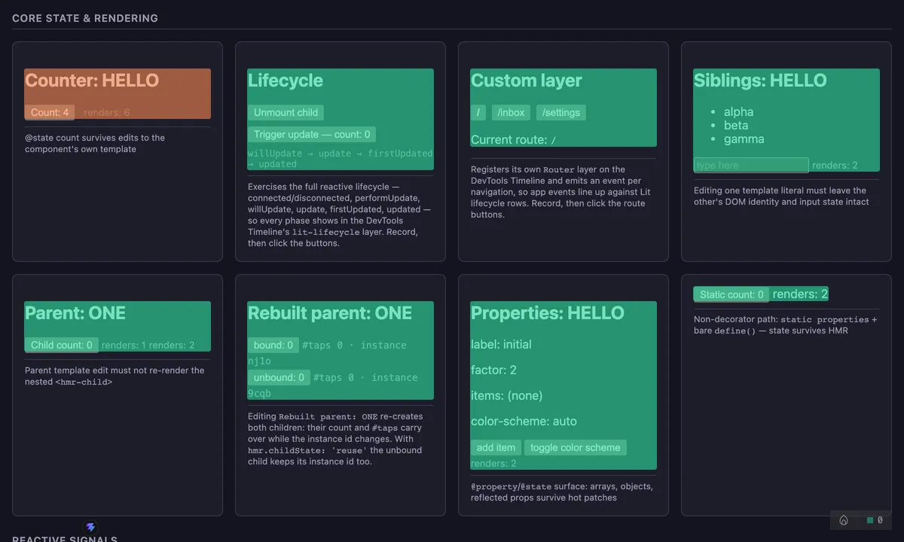The height and width of the screenshot is (542, 904).
Task: Click the Static count: 0 button
Action: tap(731, 294)
